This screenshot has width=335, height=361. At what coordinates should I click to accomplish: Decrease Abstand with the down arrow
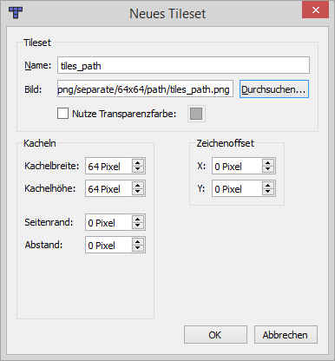pos(138,248)
